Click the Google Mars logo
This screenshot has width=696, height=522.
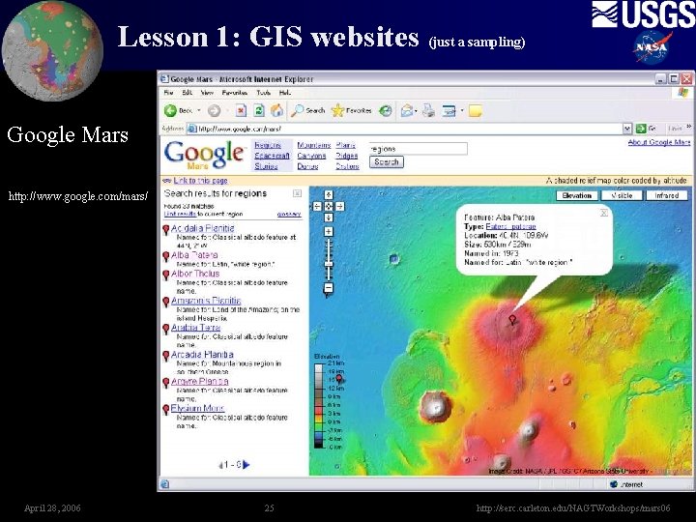click(205, 155)
